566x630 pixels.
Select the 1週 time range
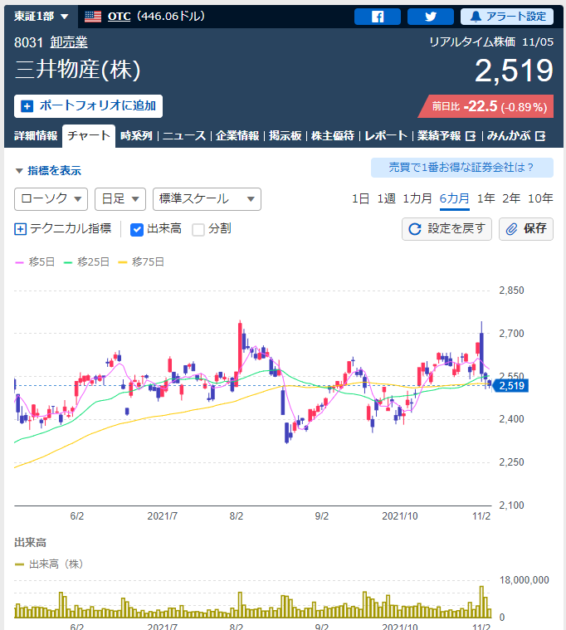[x=386, y=198]
